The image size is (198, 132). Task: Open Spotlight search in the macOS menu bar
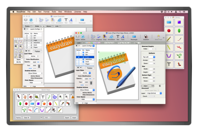tap(180, 12)
